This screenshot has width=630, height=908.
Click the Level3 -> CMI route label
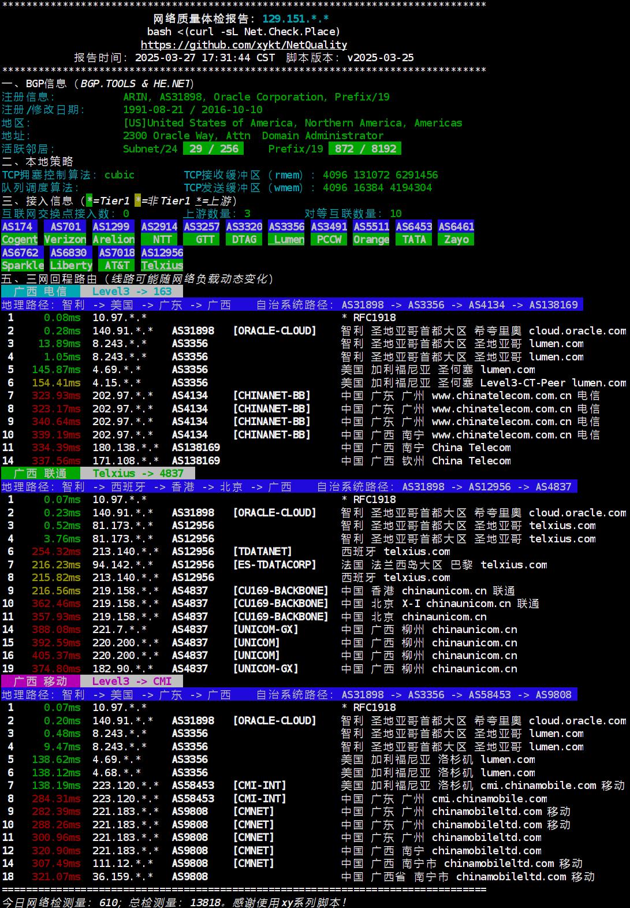pyautogui.click(x=132, y=682)
